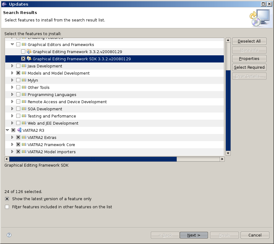274x244 pixels.
Task: Click the Mylyn category icon
Action: (x=24, y=80)
